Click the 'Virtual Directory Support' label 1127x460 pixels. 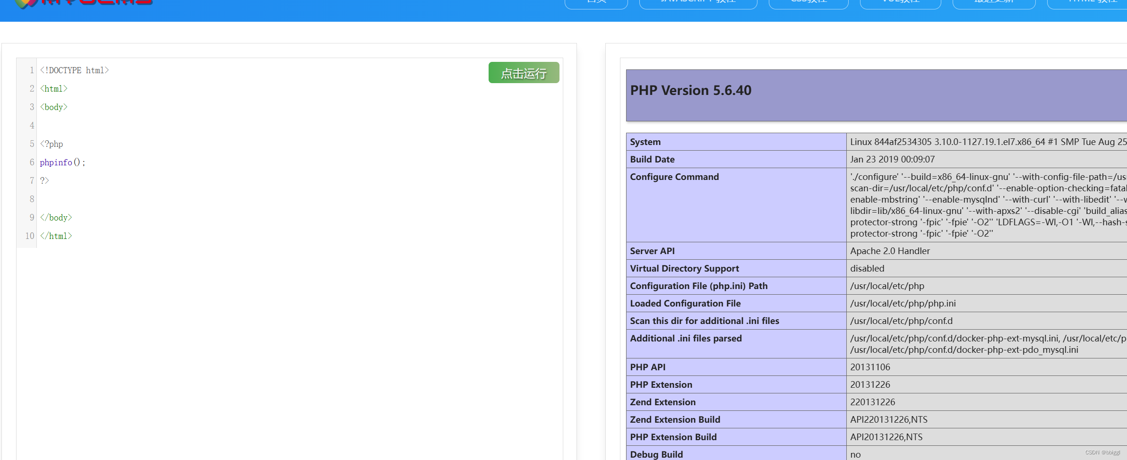pos(684,268)
